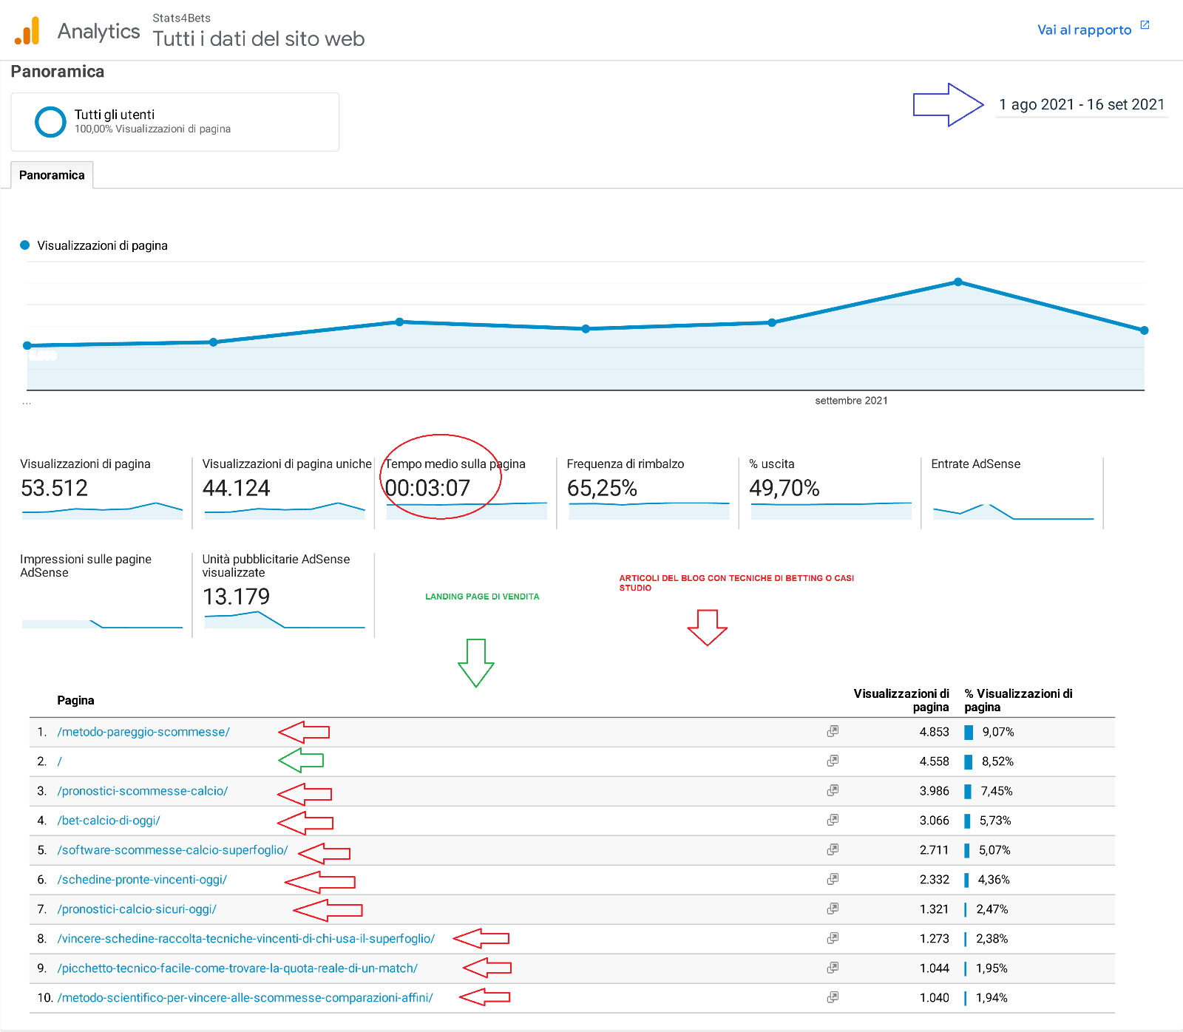
Task: Click external page icon for /bet-calcio-di-oggi/ row
Action: pyautogui.click(x=833, y=820)
